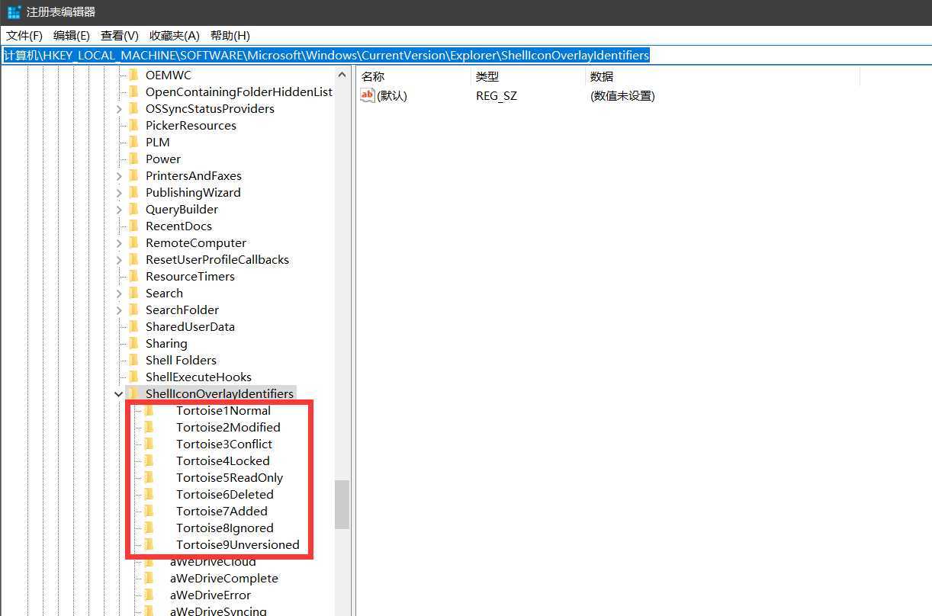Open the 帮助(H) menu

pyautogui.click(x=230, y=36)
